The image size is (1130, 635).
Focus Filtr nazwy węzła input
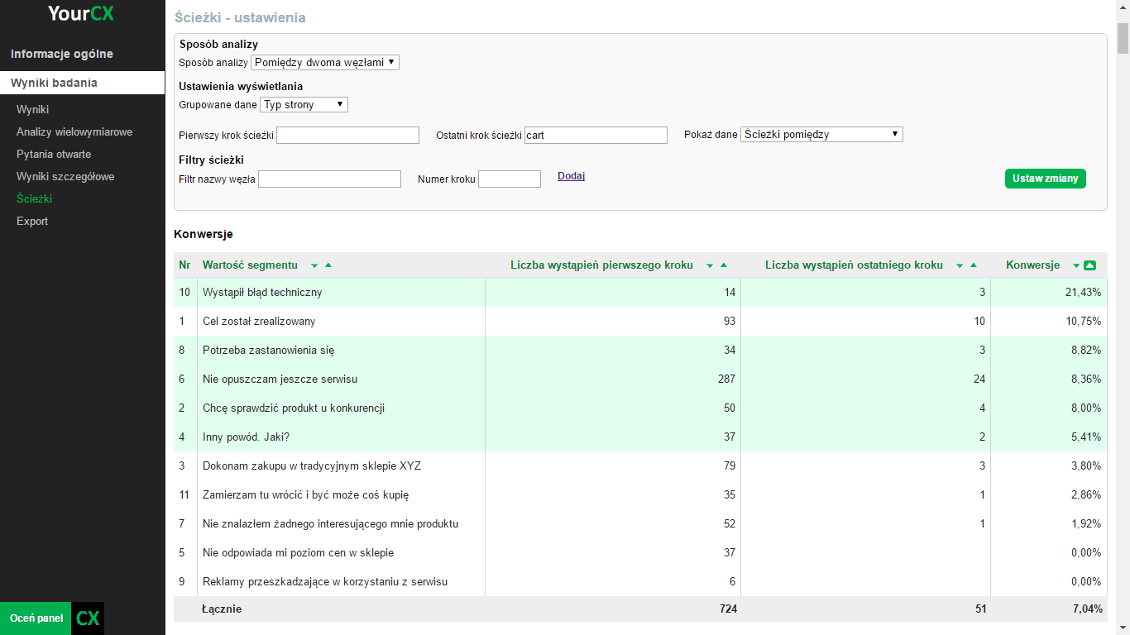point(329,179)
